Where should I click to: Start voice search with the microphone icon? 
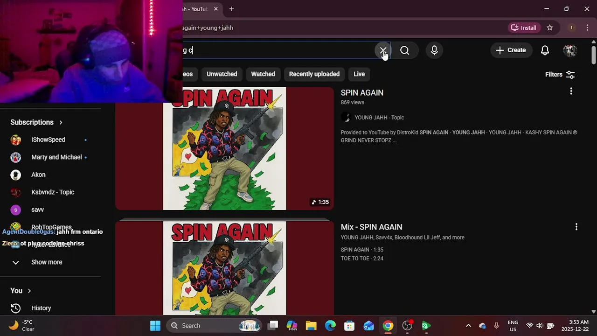click(x=434, y=50)
